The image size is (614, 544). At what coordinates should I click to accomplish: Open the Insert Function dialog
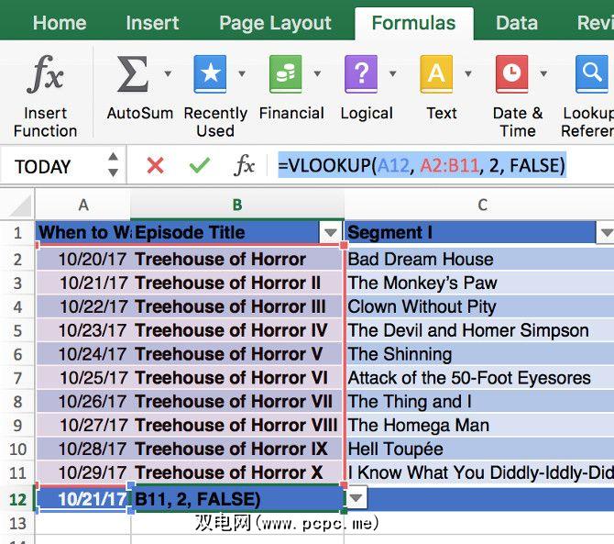click(x=45, y=95)
